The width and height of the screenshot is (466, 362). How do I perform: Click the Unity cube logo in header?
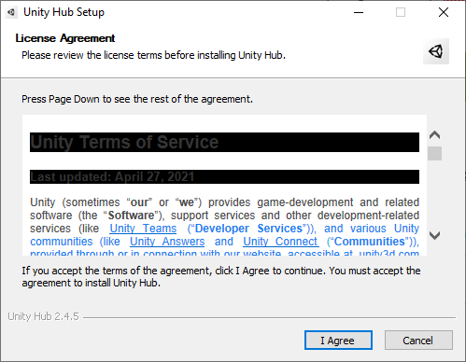coord(436,51)
